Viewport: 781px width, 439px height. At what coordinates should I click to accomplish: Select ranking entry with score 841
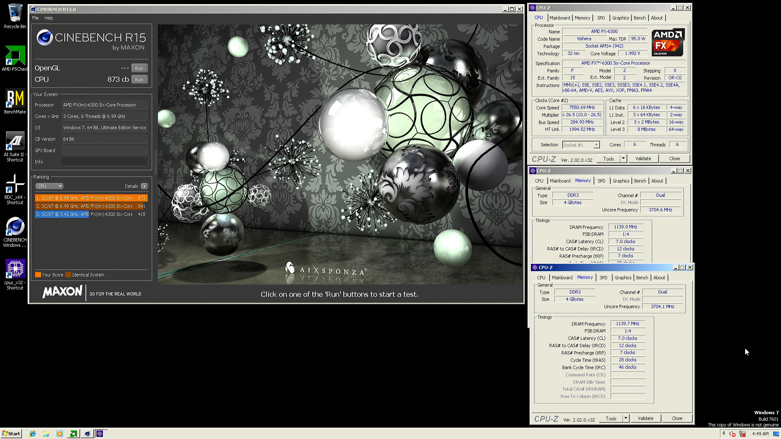91,206
